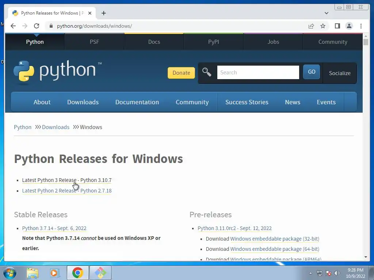This screenshot has height=280, width=374.
Task: Reload the page with the refresh icon
Action: tap(37, 26)
